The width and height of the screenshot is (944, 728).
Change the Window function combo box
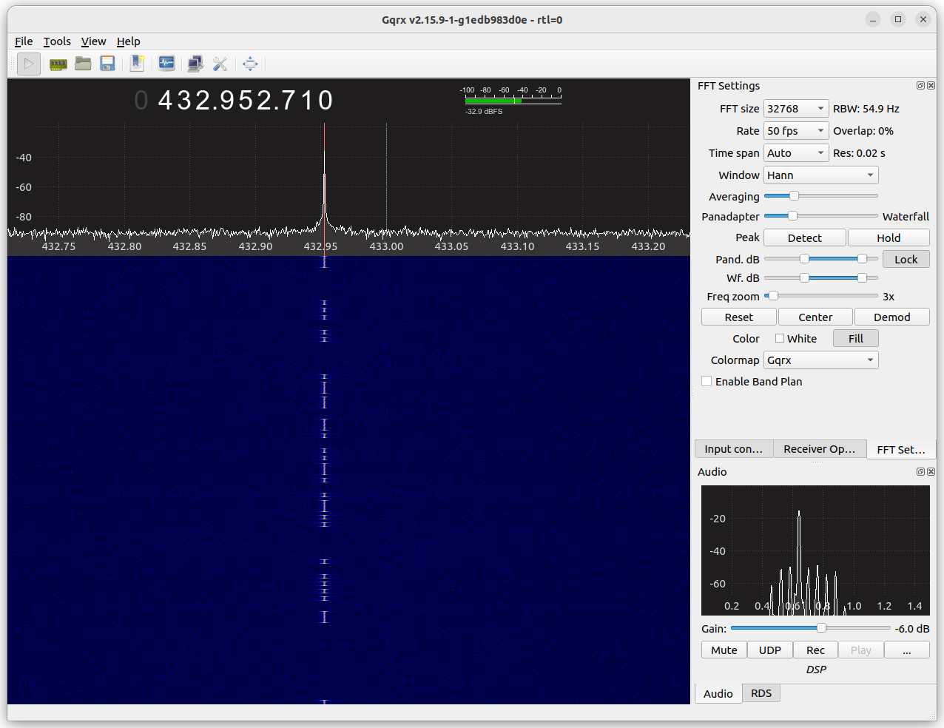[x=820, y=175]
